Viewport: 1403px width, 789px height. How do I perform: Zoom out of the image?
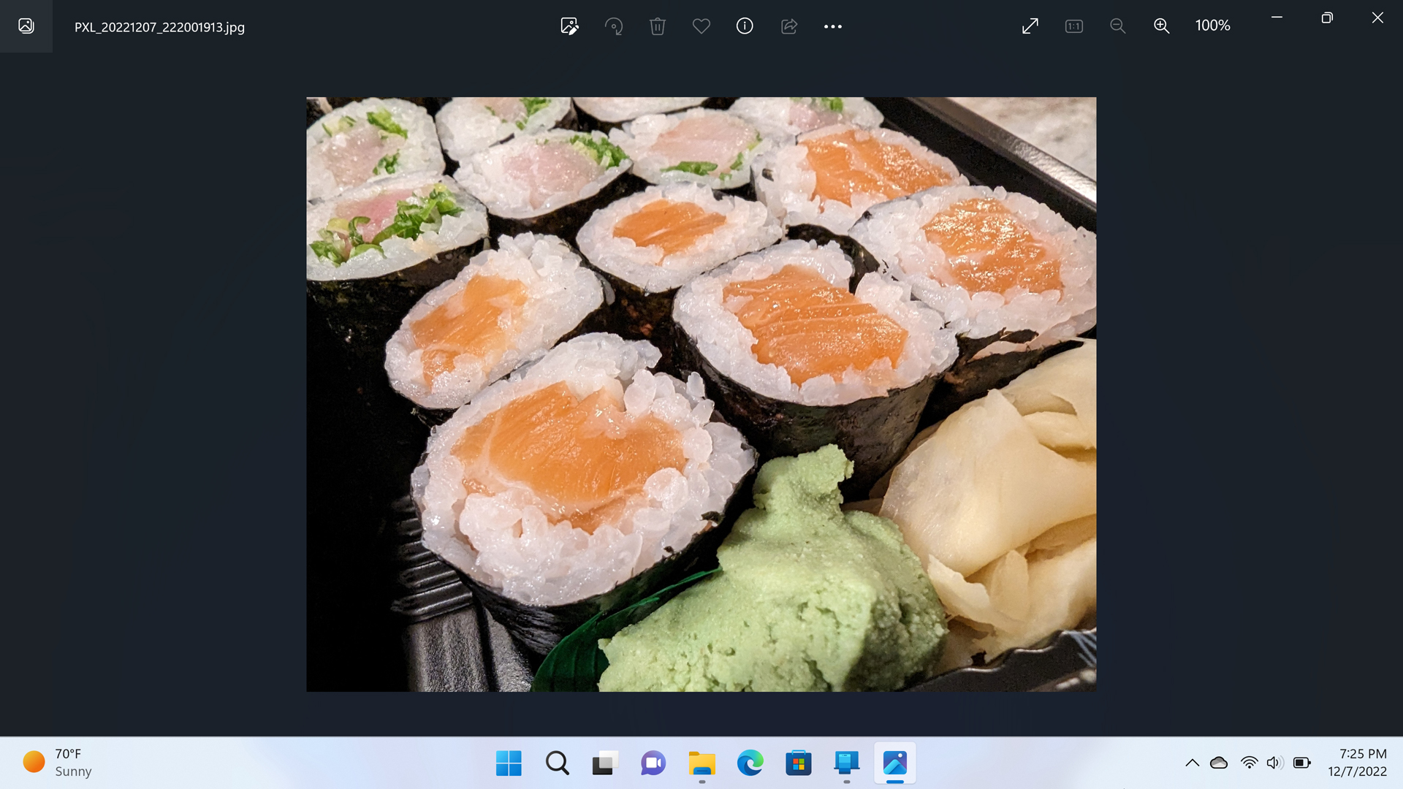click(1117, 26)
